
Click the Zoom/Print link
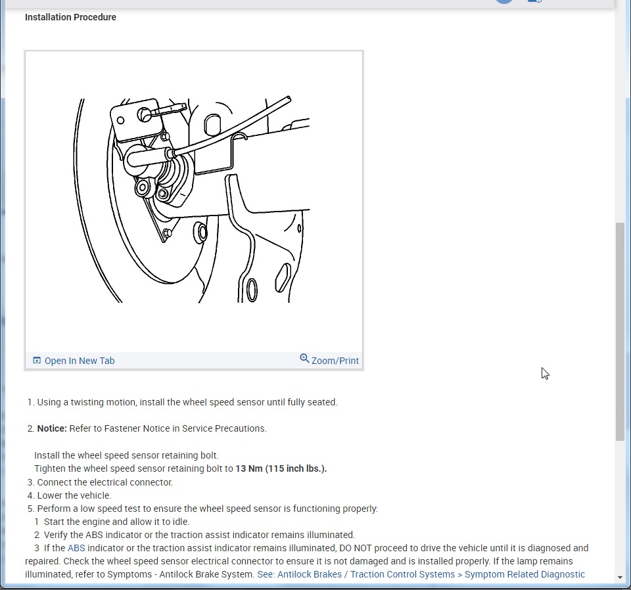[335, 361]
